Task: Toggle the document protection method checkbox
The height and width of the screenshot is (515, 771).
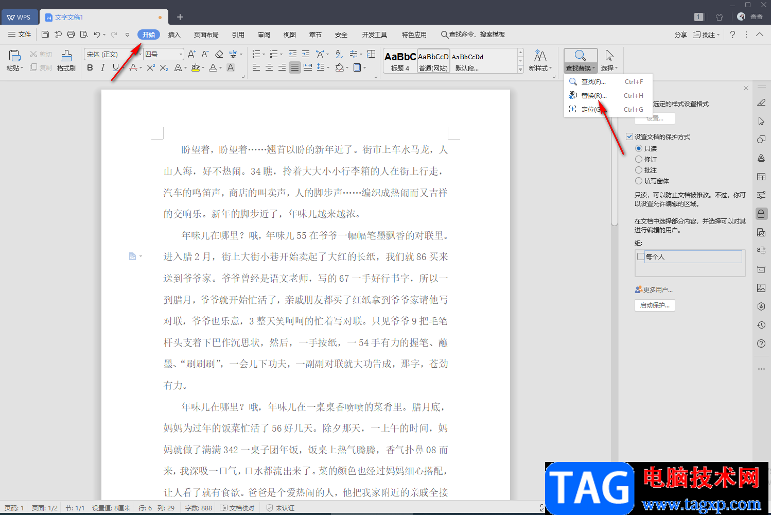Action: click(x=629, y=136)
